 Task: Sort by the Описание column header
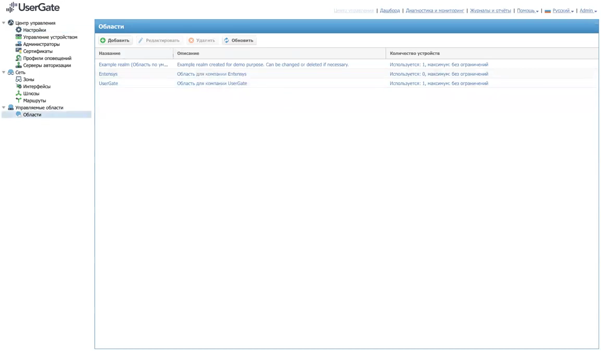(x=279, y=53)
